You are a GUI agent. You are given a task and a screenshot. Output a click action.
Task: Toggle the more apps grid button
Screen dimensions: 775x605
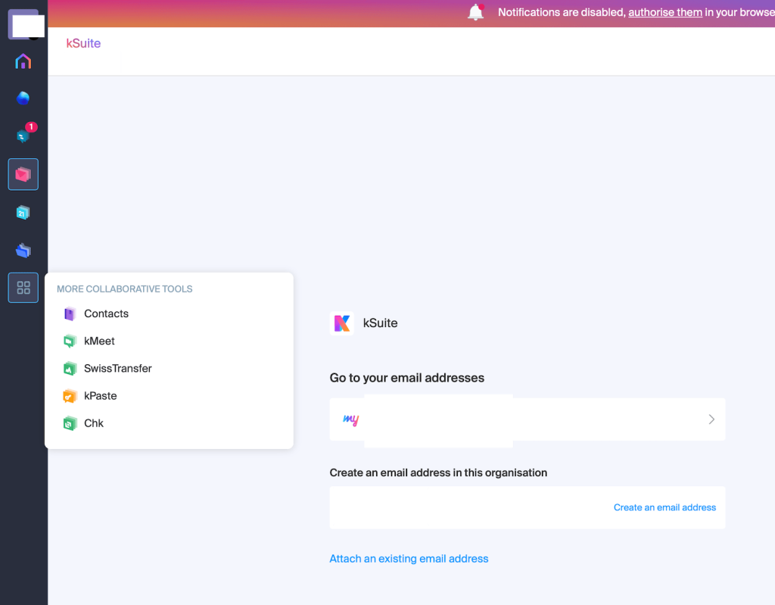[x=23, y=288]
